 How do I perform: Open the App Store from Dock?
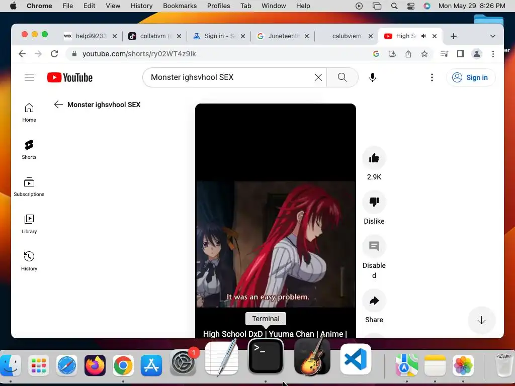(x=151, y=365)
